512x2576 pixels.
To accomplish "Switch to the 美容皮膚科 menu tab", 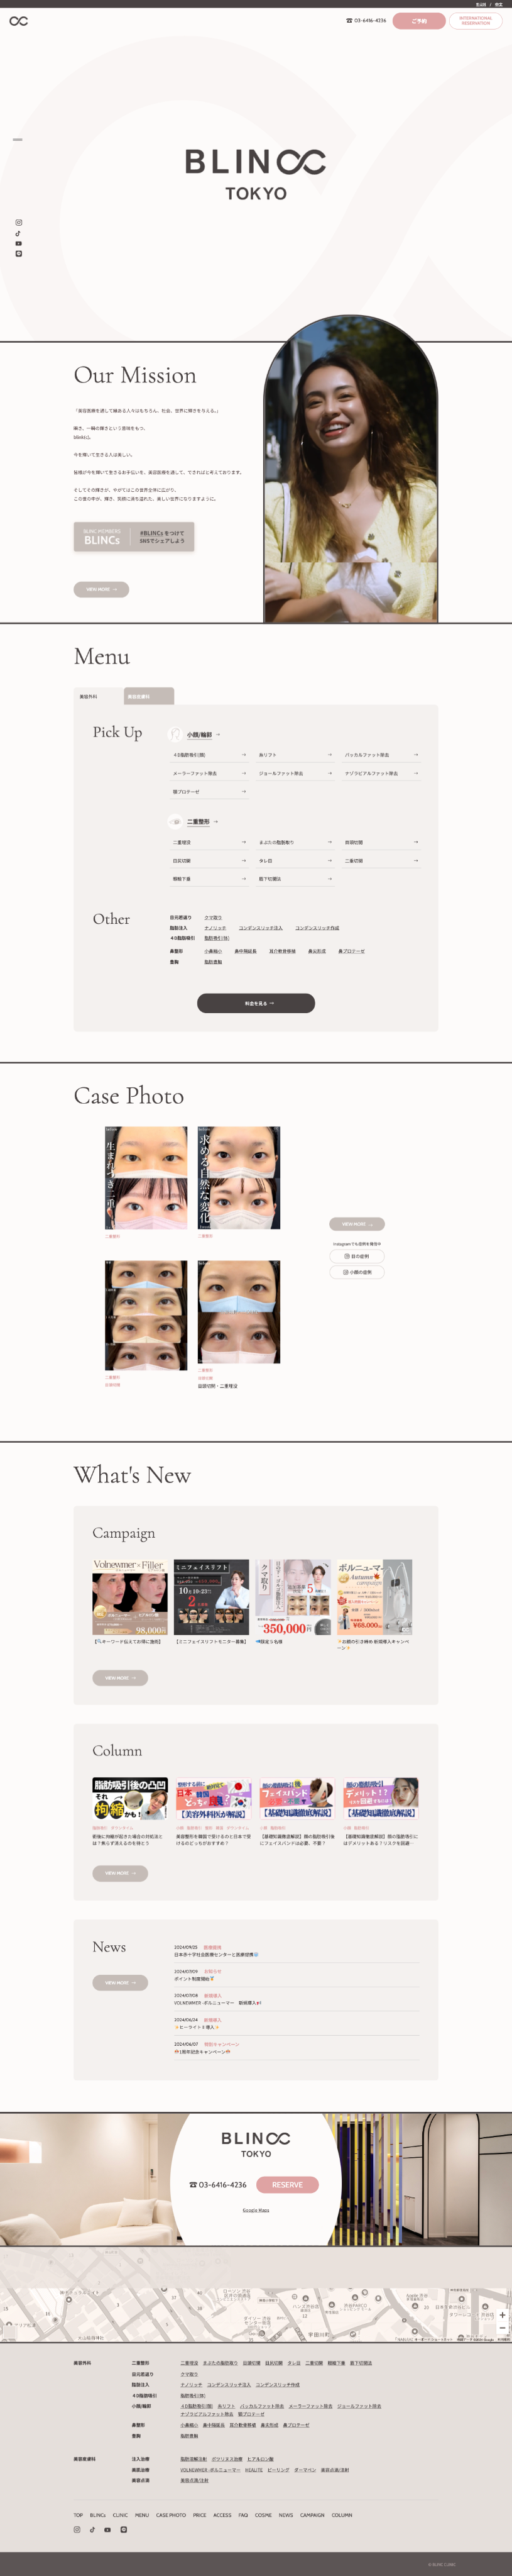I will coord(149,696).
